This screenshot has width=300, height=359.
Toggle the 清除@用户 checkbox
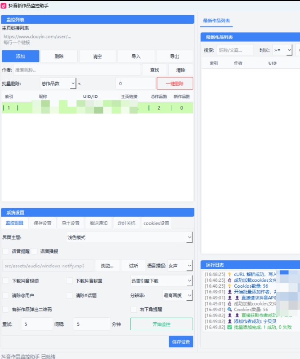[6, 295]
